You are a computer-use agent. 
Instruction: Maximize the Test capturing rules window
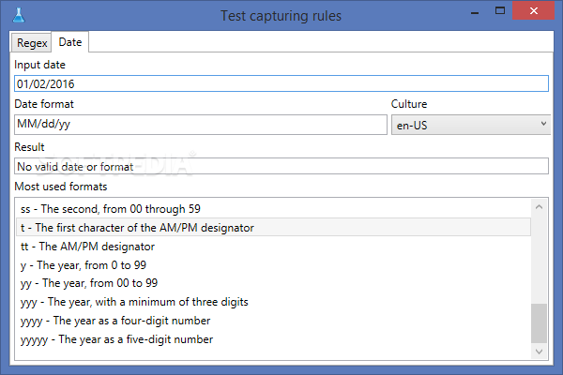pos(500,10)
